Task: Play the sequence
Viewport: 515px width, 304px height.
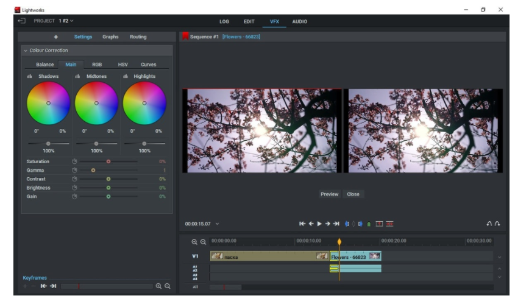Action: pyautogui.click(x=319, y=224)
